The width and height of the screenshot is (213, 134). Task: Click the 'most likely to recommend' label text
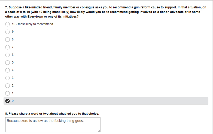35,24
